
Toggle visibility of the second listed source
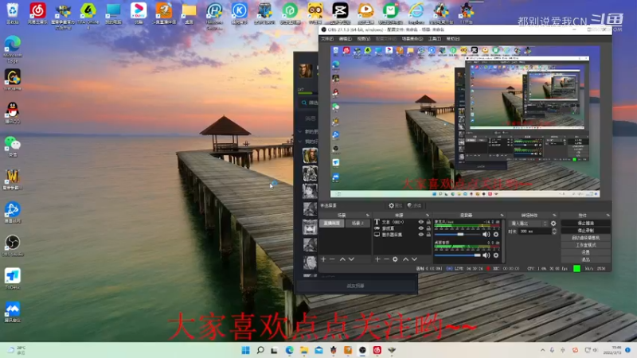(421, 228)
